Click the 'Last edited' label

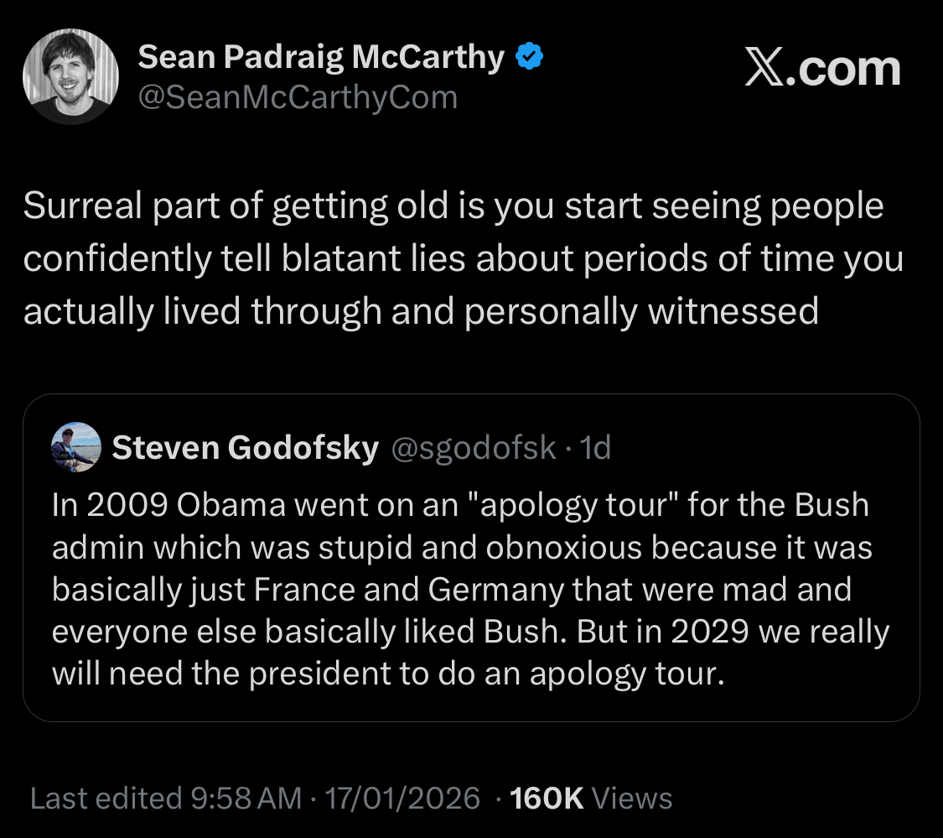(x=106, y=799)
